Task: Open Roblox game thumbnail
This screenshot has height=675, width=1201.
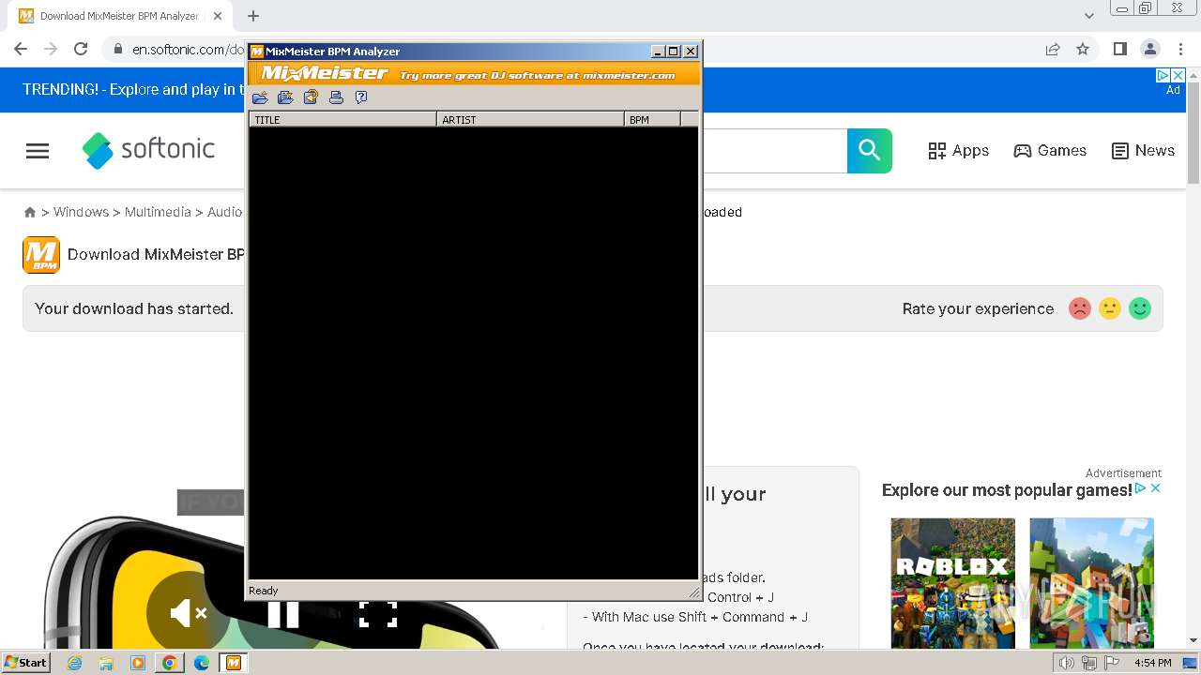Action: [x=952, y=582]
